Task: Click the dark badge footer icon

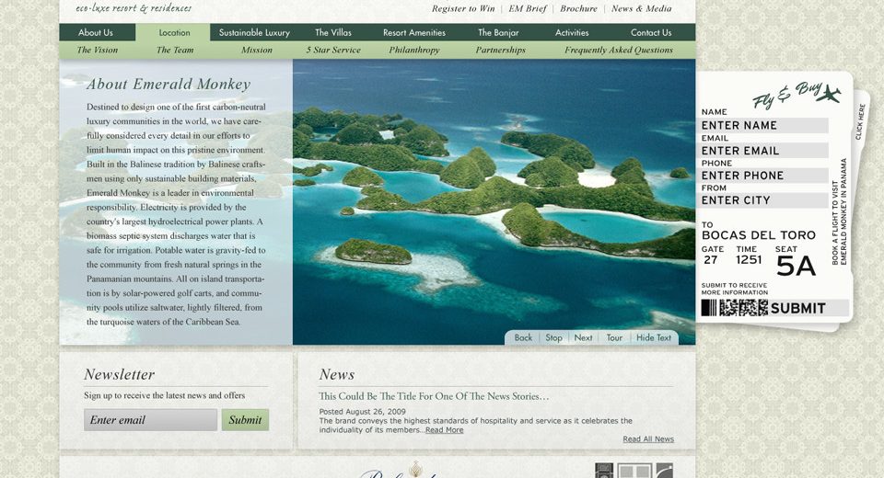Action: pos(604,472)
